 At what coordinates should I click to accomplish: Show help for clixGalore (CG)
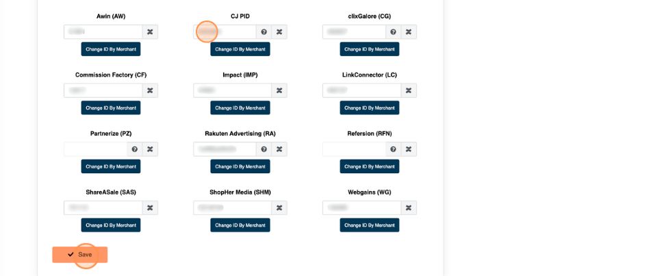pos(393,32)
